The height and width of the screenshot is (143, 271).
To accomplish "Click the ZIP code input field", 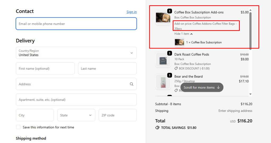I will 118,115.
